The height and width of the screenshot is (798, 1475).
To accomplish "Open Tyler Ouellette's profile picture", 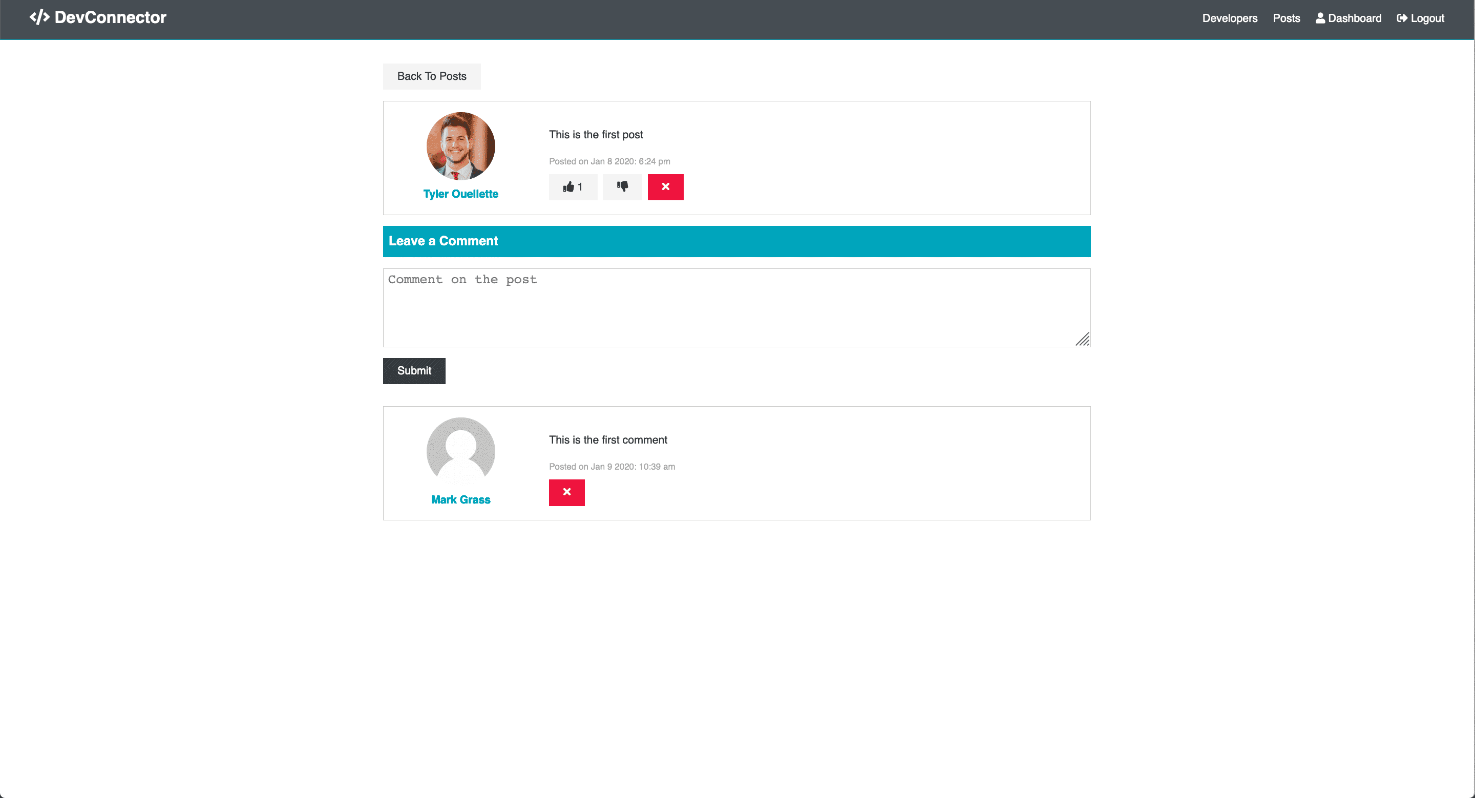I will click(460, 146).
